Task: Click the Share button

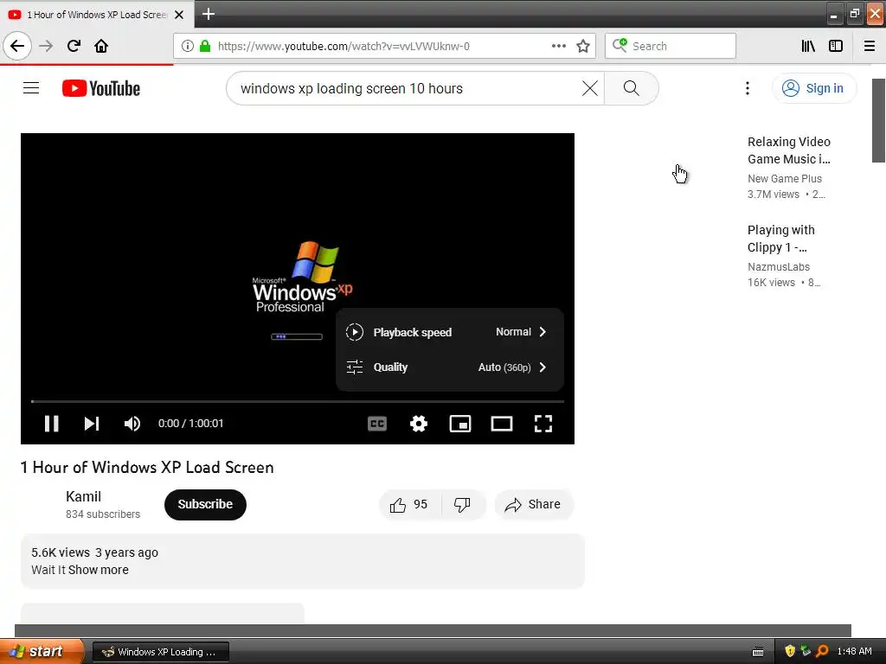Action: (x=533, y=505)
